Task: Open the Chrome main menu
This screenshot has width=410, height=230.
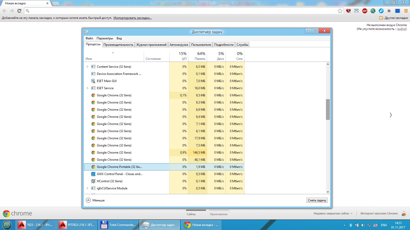Action: [x=406, y=11]
